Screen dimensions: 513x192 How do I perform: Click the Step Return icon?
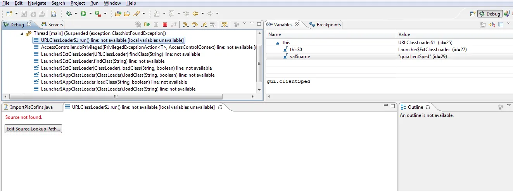pos(203,24)
